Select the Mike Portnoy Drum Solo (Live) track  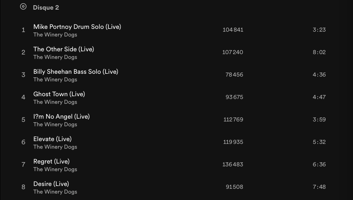tap(77, 27)
